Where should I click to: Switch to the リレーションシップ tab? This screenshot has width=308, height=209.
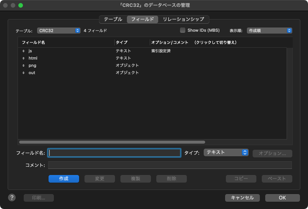point(183,19)
